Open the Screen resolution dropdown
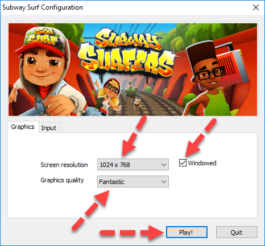This screenshot has width=265, height=246. (x=133, y=165)
